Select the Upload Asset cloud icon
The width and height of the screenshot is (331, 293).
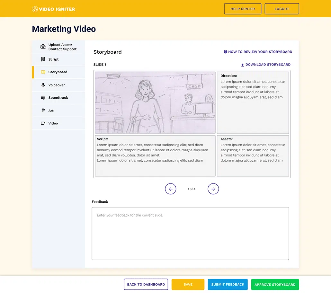(x=43, y=46)
